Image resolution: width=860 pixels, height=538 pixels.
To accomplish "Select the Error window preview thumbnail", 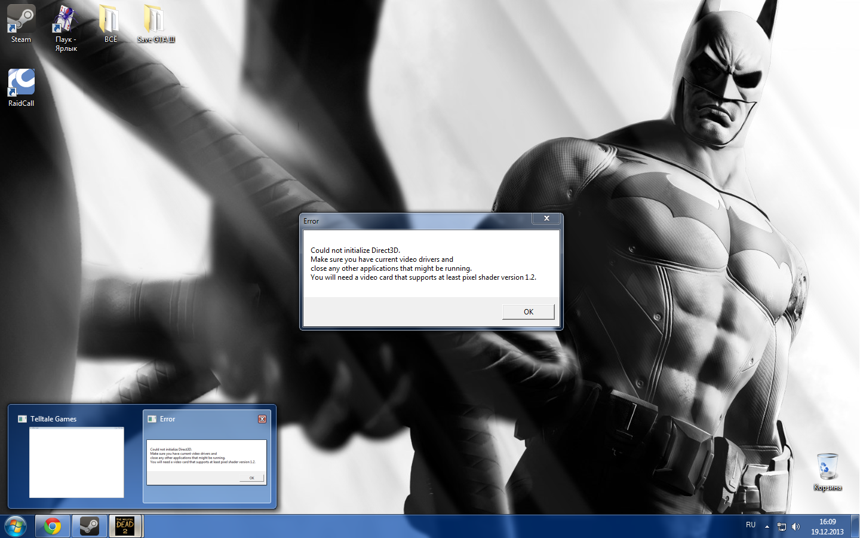I will 207,461.
